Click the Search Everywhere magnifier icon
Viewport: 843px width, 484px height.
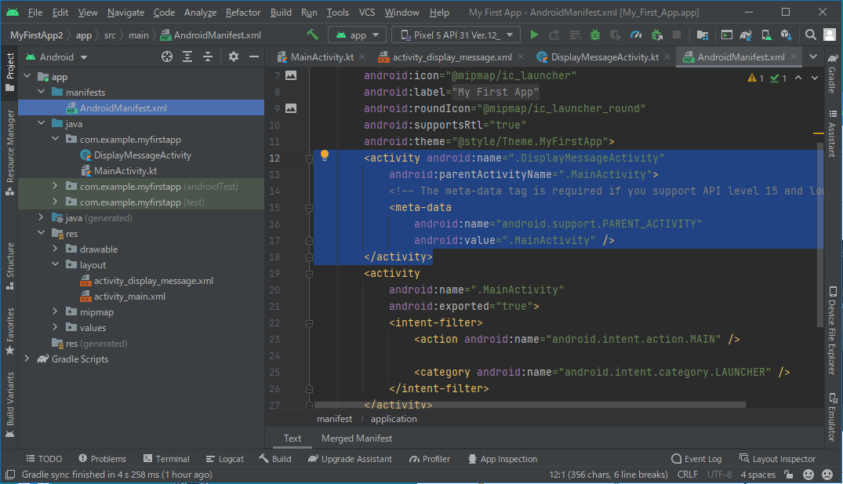812,35
